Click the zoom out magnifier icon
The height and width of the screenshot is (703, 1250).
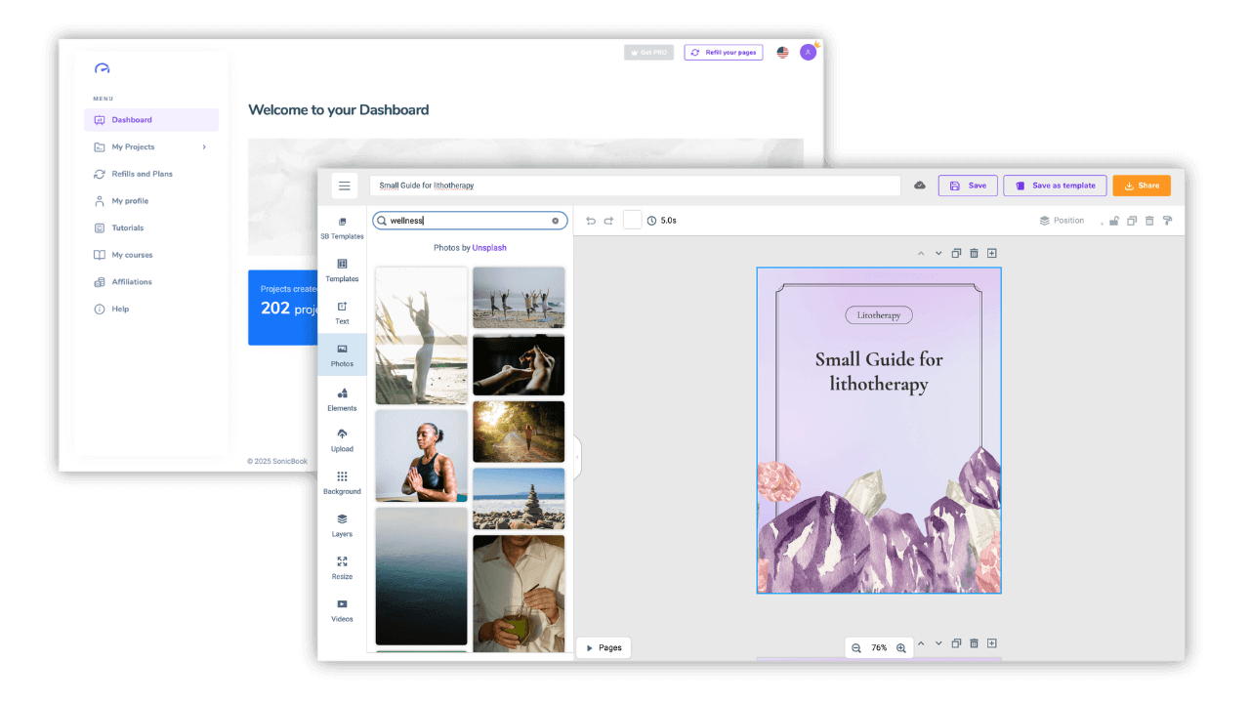pyautogui.click(x=856, y=648)
